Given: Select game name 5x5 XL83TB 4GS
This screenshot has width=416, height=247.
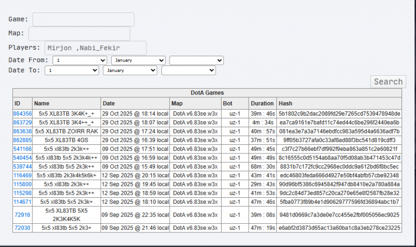Looking at the screenshot, I should pyautogui.click(x=66, y=140).
